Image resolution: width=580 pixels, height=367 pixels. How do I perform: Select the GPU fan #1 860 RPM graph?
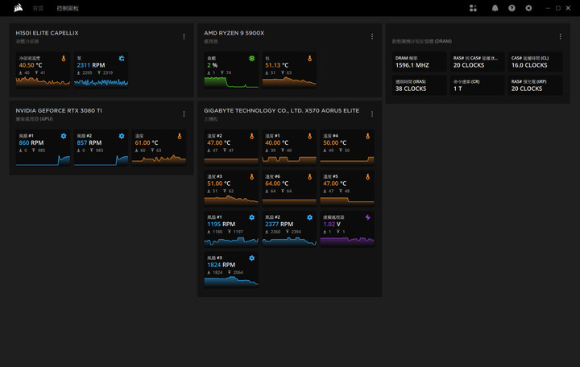43,160
